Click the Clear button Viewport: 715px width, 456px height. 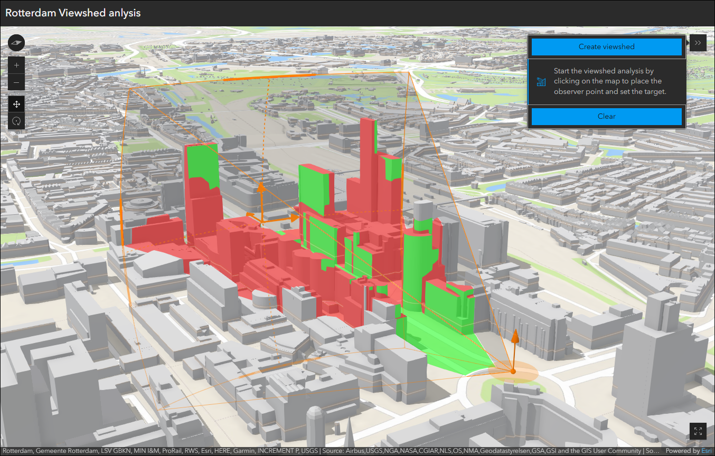tap(607, 116)
